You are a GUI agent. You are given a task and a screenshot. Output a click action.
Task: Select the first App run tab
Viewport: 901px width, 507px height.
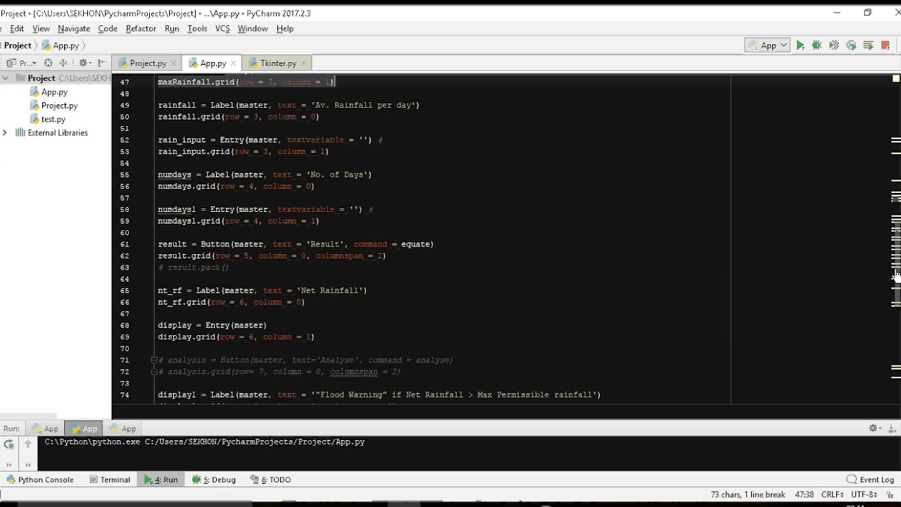coord(46,428)
